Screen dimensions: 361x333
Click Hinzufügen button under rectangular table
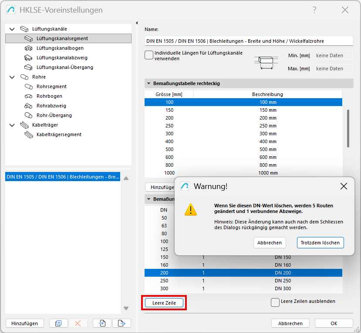(160, 187)
